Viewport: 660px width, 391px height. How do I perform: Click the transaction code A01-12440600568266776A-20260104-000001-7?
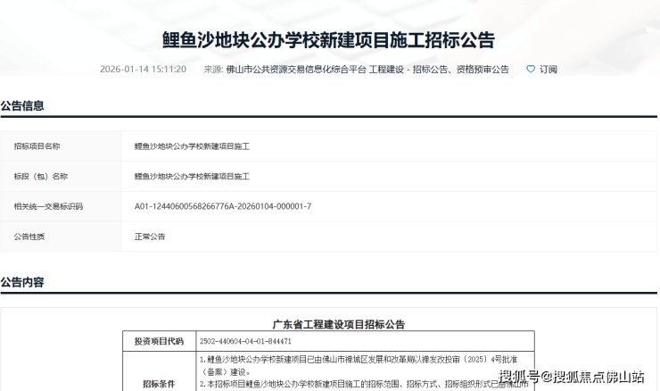pos(222,206)
